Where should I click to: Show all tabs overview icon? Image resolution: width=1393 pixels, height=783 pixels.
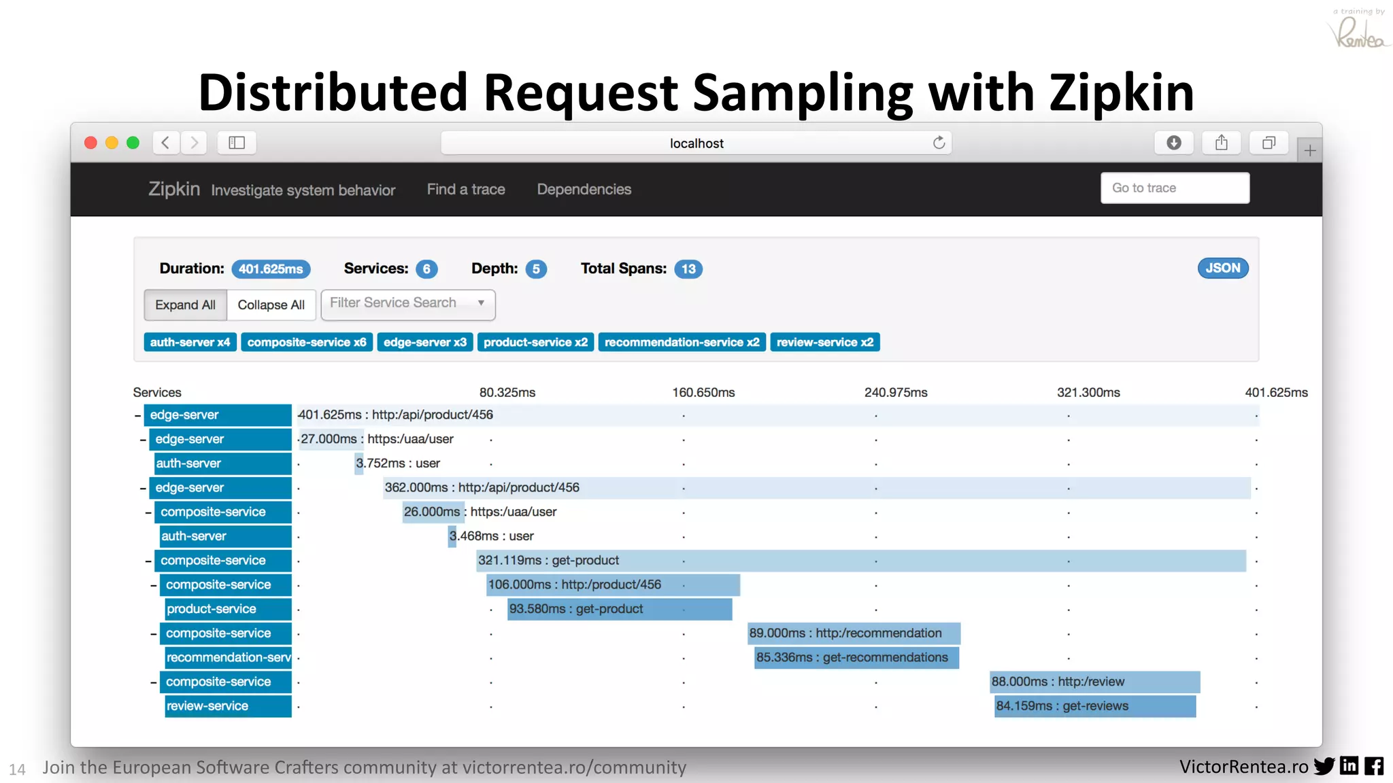tap(1269, 143)
